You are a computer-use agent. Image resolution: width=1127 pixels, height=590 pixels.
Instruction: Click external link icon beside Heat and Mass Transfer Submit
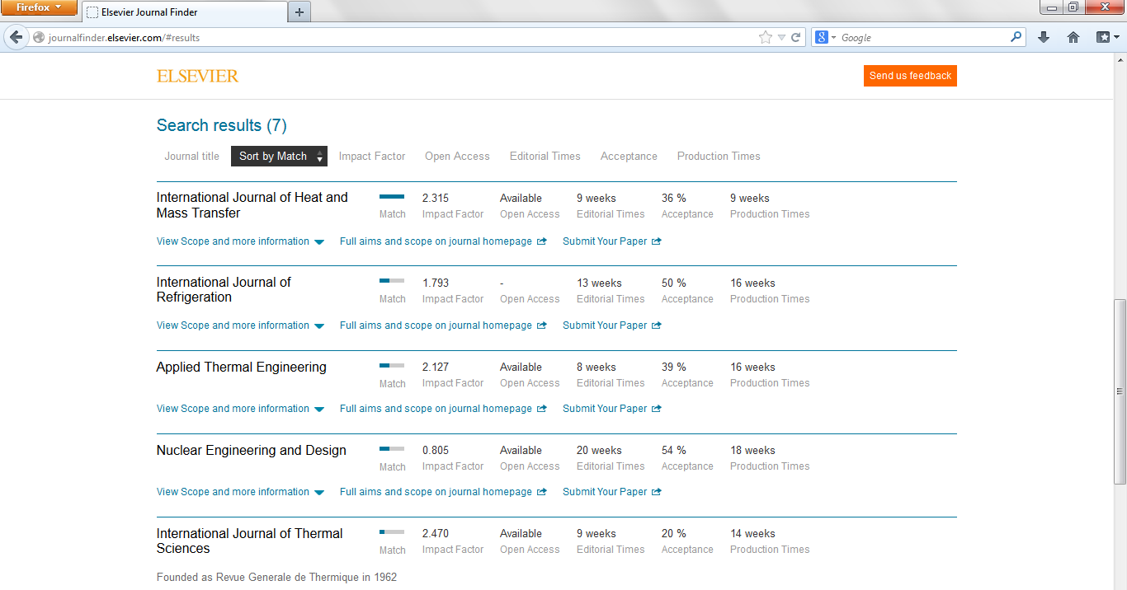tap(657, 241)
